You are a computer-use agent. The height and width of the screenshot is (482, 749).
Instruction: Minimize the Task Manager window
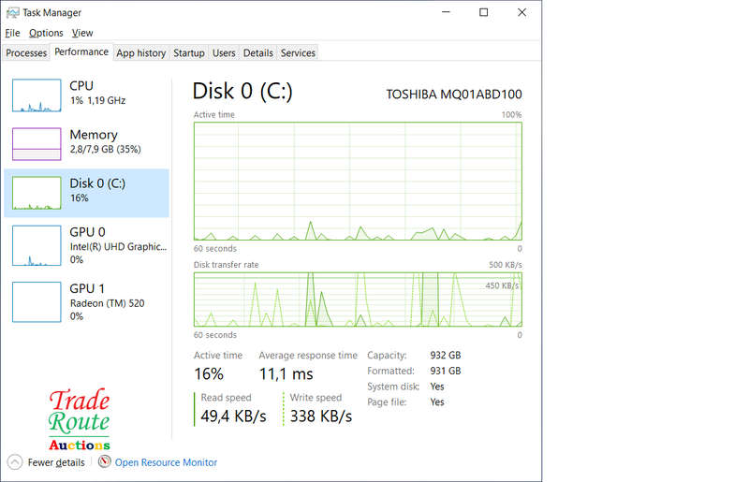click(x=447, y=12)
